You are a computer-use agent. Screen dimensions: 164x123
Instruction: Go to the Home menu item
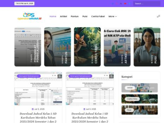(53, 16)
